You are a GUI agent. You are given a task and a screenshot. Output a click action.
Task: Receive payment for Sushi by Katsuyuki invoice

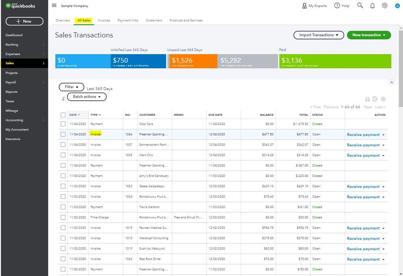click(363, 249)
